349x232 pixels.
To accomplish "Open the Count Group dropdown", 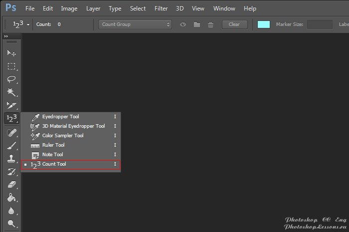I will (135, 24).
